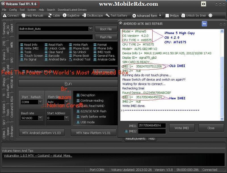This screenshot has width=227, height=173.
Task: Toggle the Android Tool checkbox
Action: point(70,59)
